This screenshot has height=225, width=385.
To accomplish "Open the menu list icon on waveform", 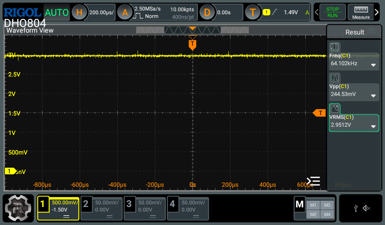I will 313,181.
